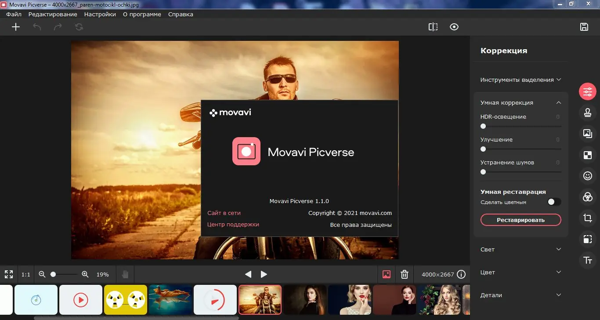Select the stamp tool icon in the sidebar
600x320 pixels.
coord(588,113)
